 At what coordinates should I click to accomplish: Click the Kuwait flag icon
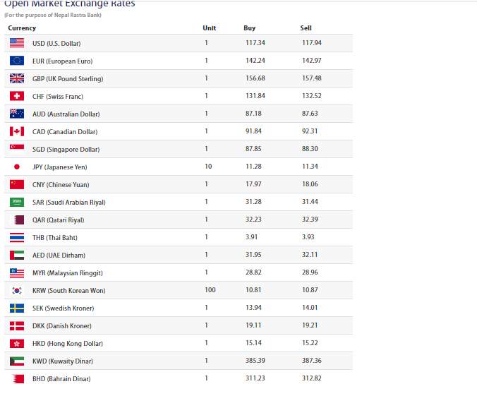17,361
